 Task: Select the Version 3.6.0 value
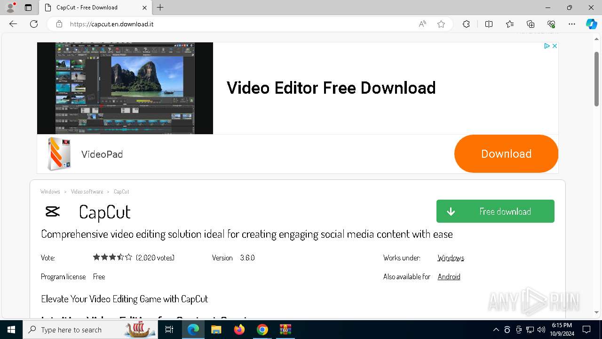(x=247, y=258)
